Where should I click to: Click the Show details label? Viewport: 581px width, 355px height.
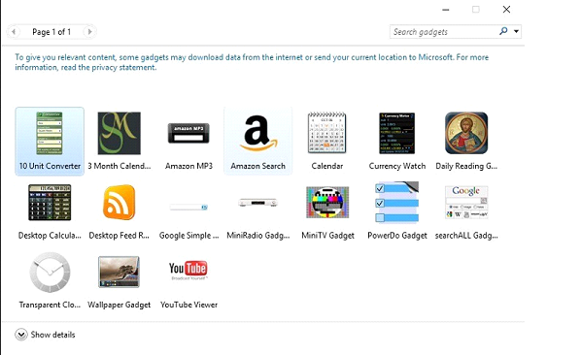(x=53, y=335)
